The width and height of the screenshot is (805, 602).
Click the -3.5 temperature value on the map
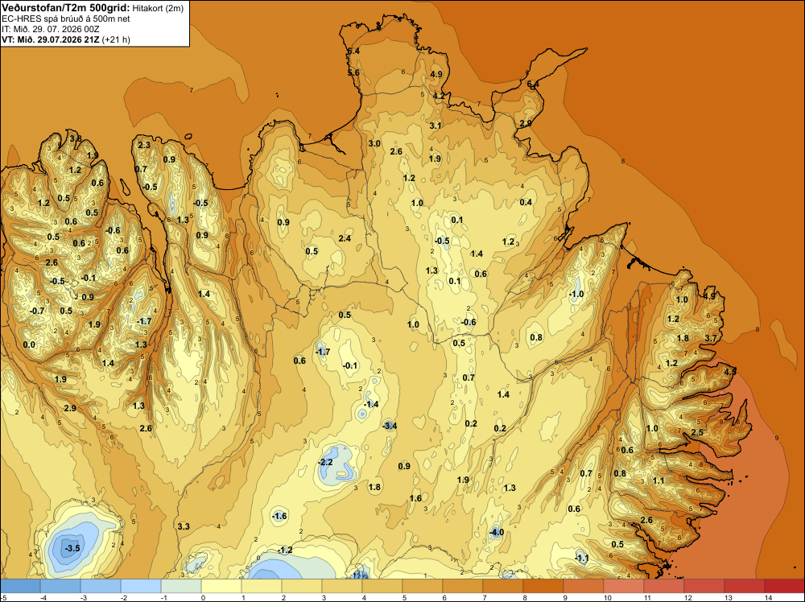(72, 548)
